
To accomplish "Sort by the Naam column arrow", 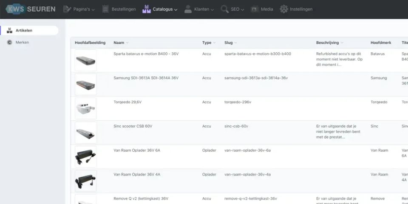I will [x=127, y=42].
